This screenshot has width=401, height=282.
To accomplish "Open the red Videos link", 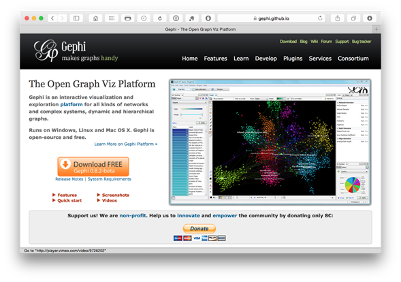I will [110, 201].
